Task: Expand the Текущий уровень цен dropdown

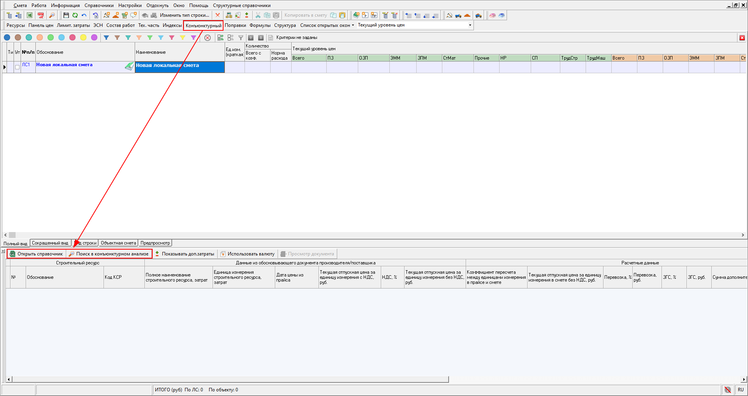Action: click(x=470, y=25)
